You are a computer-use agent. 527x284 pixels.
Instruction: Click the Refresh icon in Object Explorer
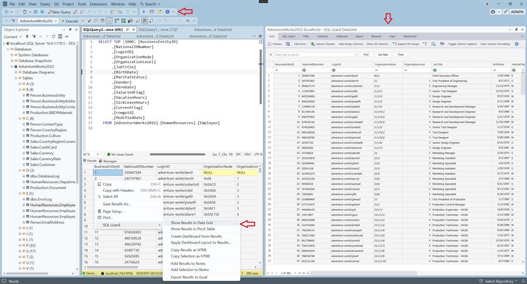[53, 36]
